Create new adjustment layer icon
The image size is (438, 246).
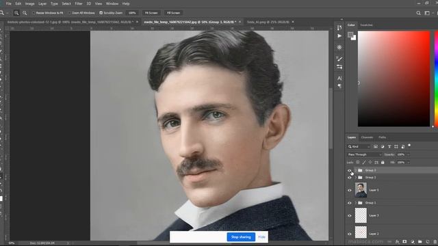tap(412, 242)
